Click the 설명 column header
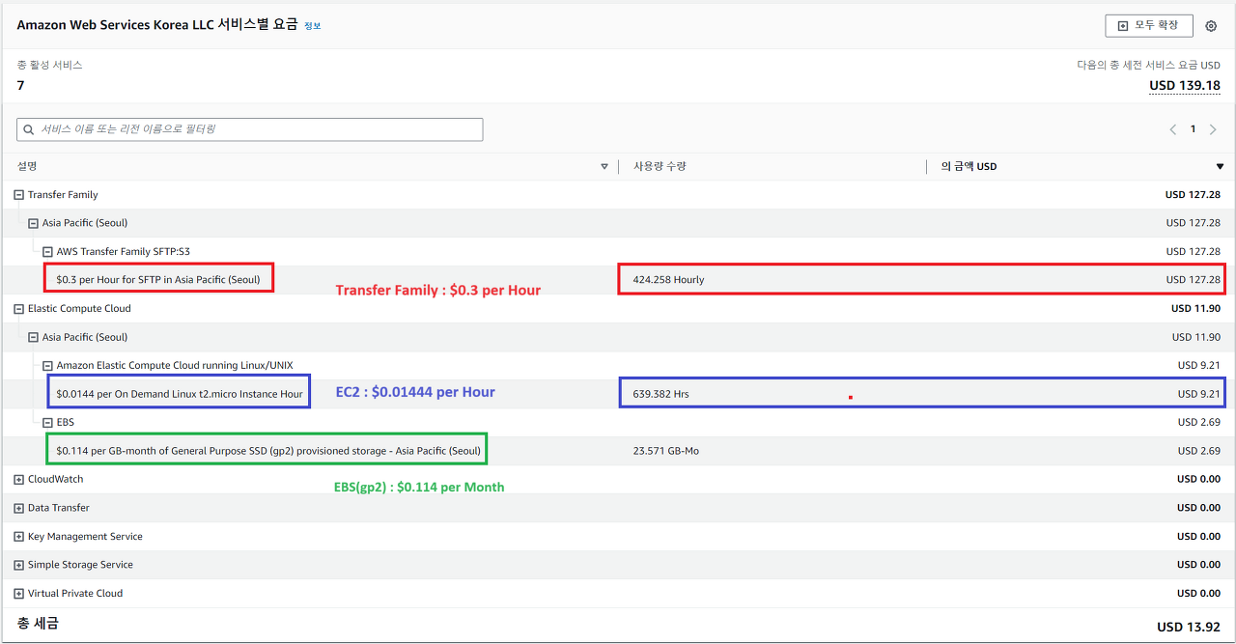Image resolution: width=1236 pixels, height=644 pixels. pos(27,167)
